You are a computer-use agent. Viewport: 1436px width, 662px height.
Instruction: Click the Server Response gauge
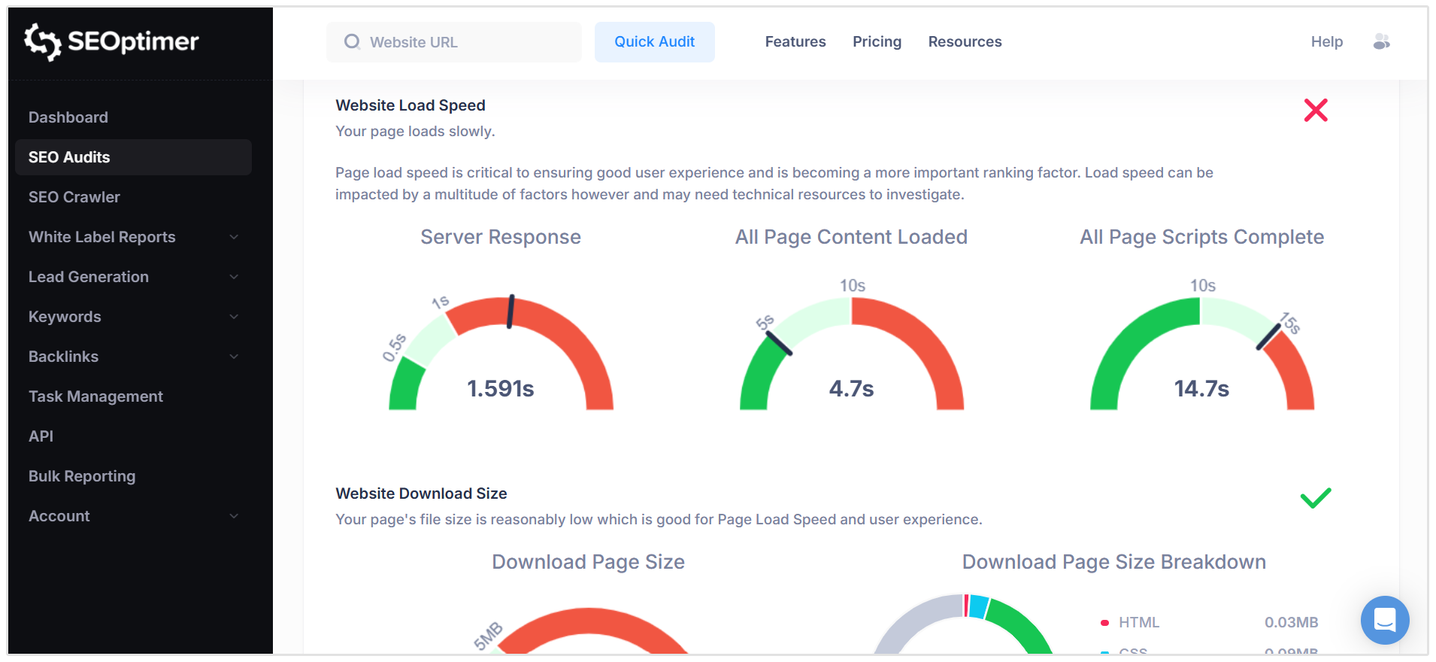tap(501, 352)
